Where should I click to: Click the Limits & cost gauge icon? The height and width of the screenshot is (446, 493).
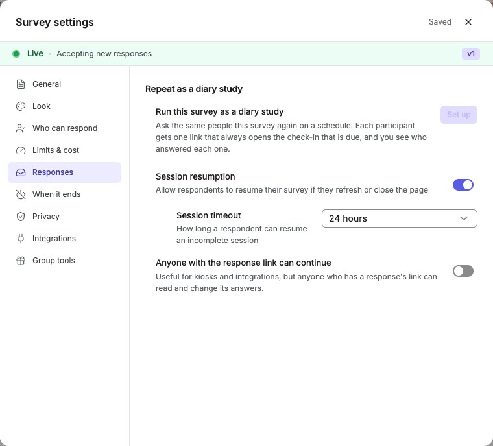pos(21,150)
